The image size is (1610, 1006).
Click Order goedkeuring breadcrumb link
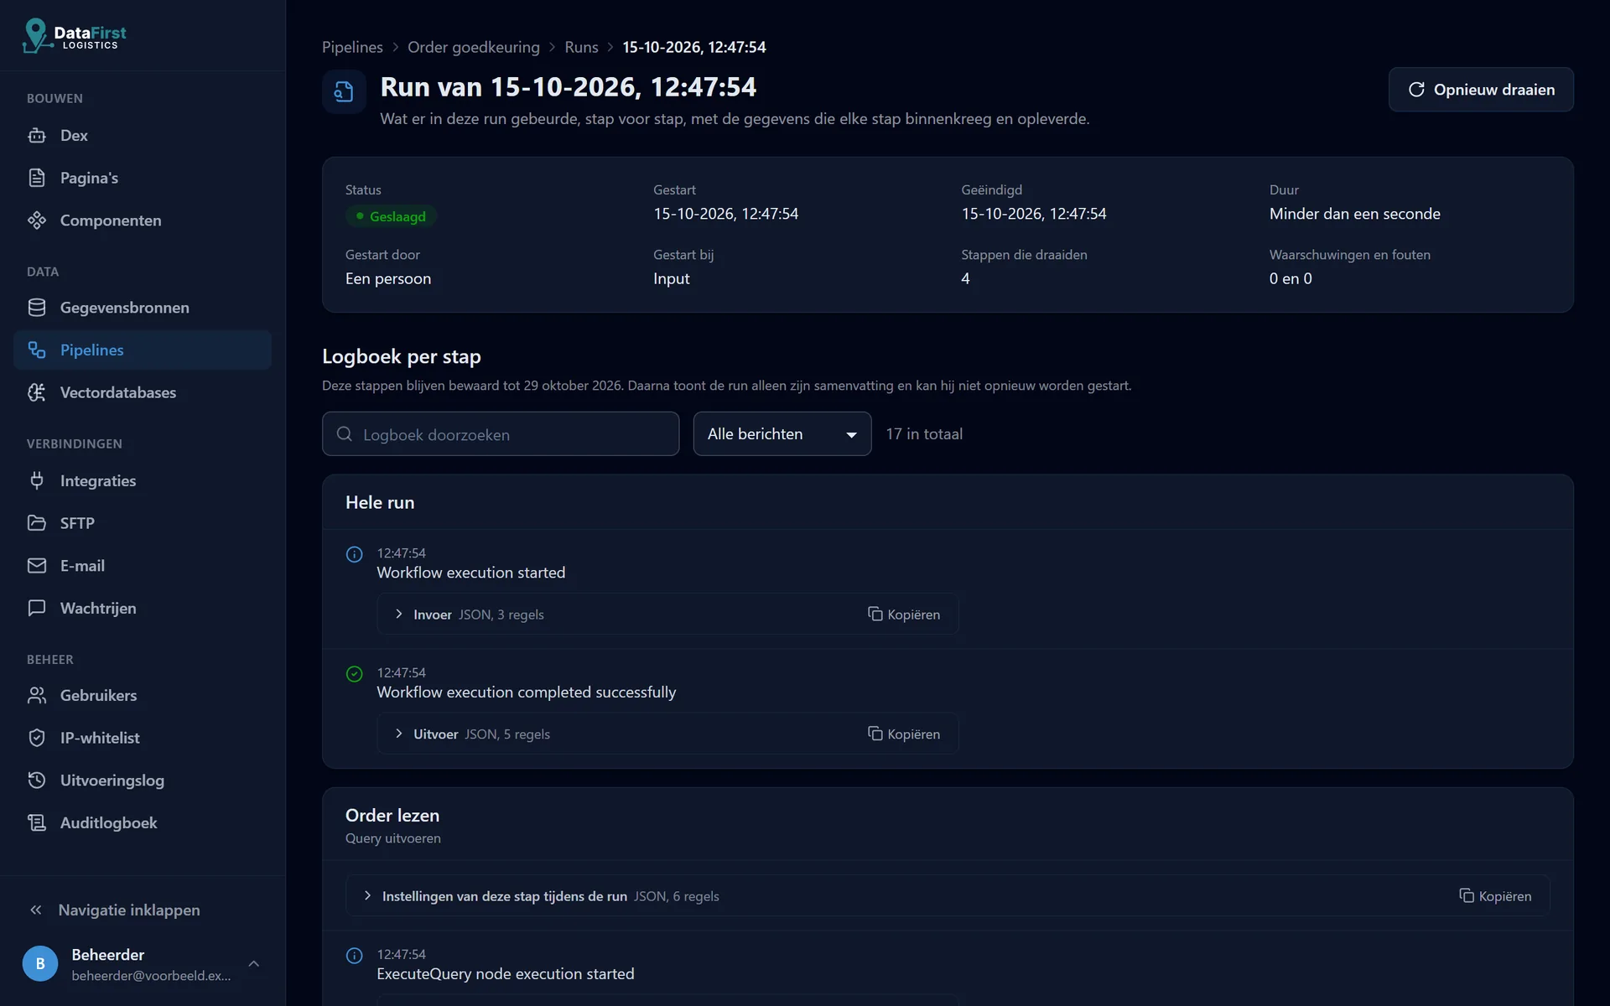(x=474, y=47)
